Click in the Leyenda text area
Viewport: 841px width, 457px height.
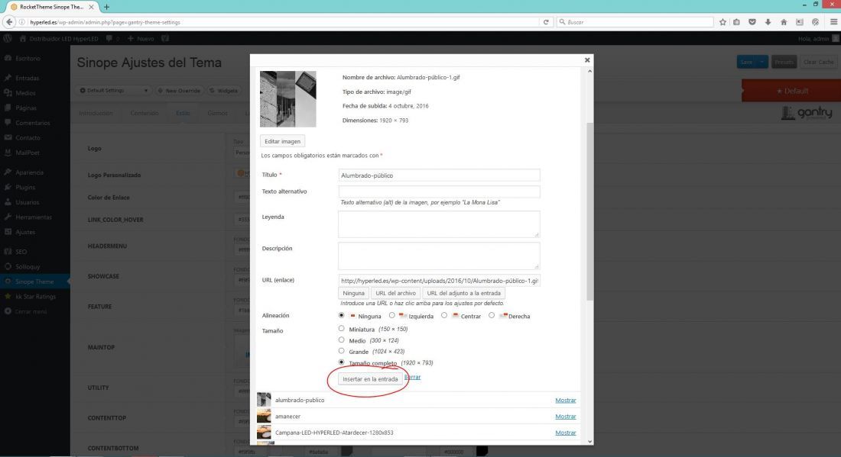point(440,224)
